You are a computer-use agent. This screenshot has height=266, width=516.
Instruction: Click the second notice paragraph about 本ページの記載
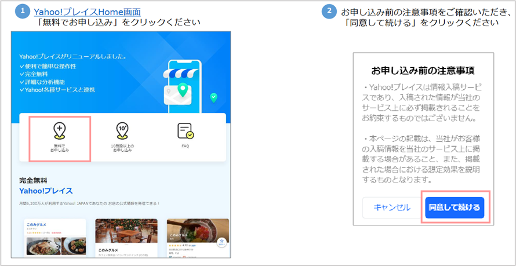coord(423,158)
